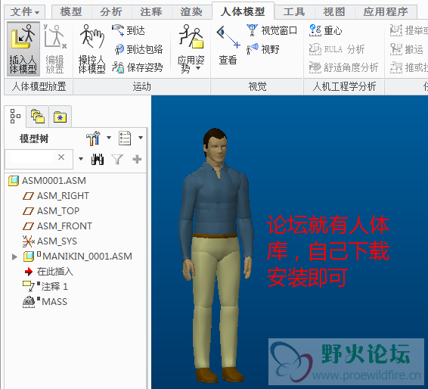Image resolution: width=428 pixels, height=389 pixels.
Task: Switch to the 分析 ribbon tab
Action: 111,12
